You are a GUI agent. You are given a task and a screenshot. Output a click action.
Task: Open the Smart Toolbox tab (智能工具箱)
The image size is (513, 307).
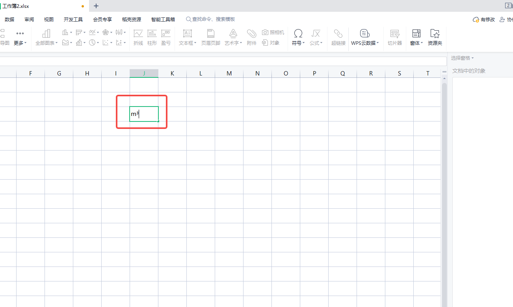click(x=163, y=19)
